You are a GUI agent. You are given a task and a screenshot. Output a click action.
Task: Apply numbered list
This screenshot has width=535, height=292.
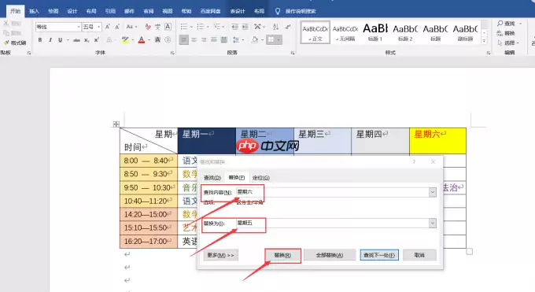pos(201,27)
